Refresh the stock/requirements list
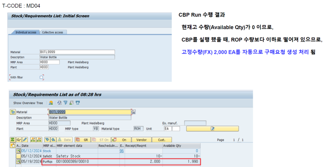 click(59, 103)
